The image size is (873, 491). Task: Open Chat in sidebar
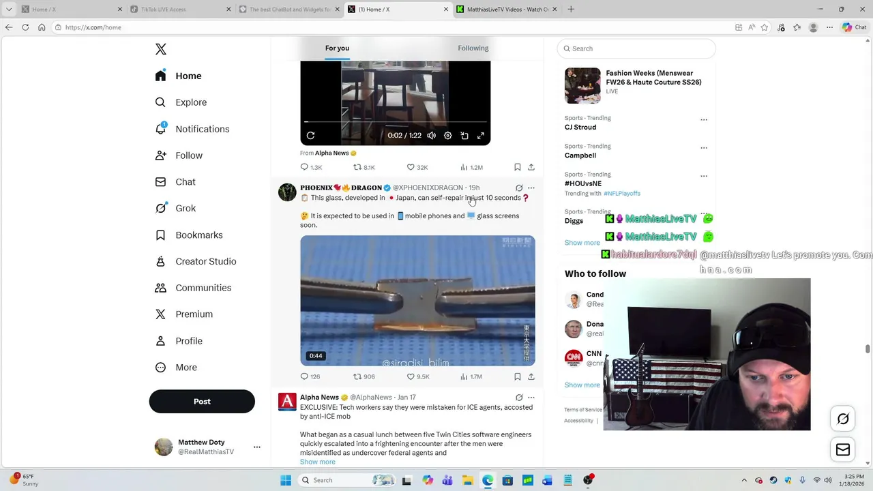[x=176, y=182]
